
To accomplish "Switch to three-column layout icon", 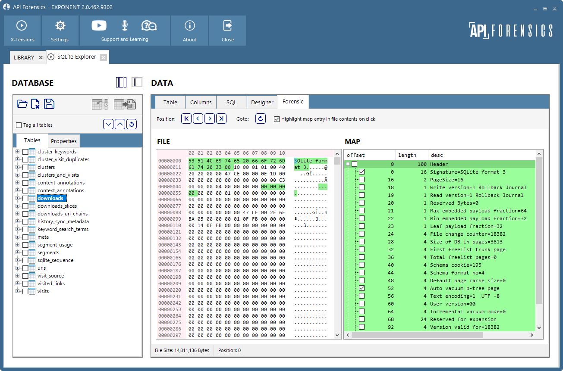I will point(121,82).
